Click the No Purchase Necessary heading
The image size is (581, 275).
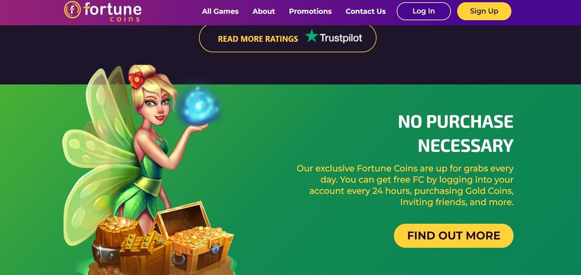(x=456, y=134)
